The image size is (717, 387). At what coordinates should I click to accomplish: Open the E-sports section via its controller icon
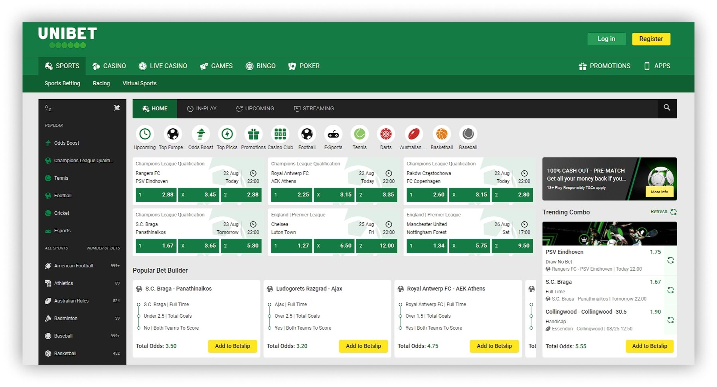coord(333,134)
